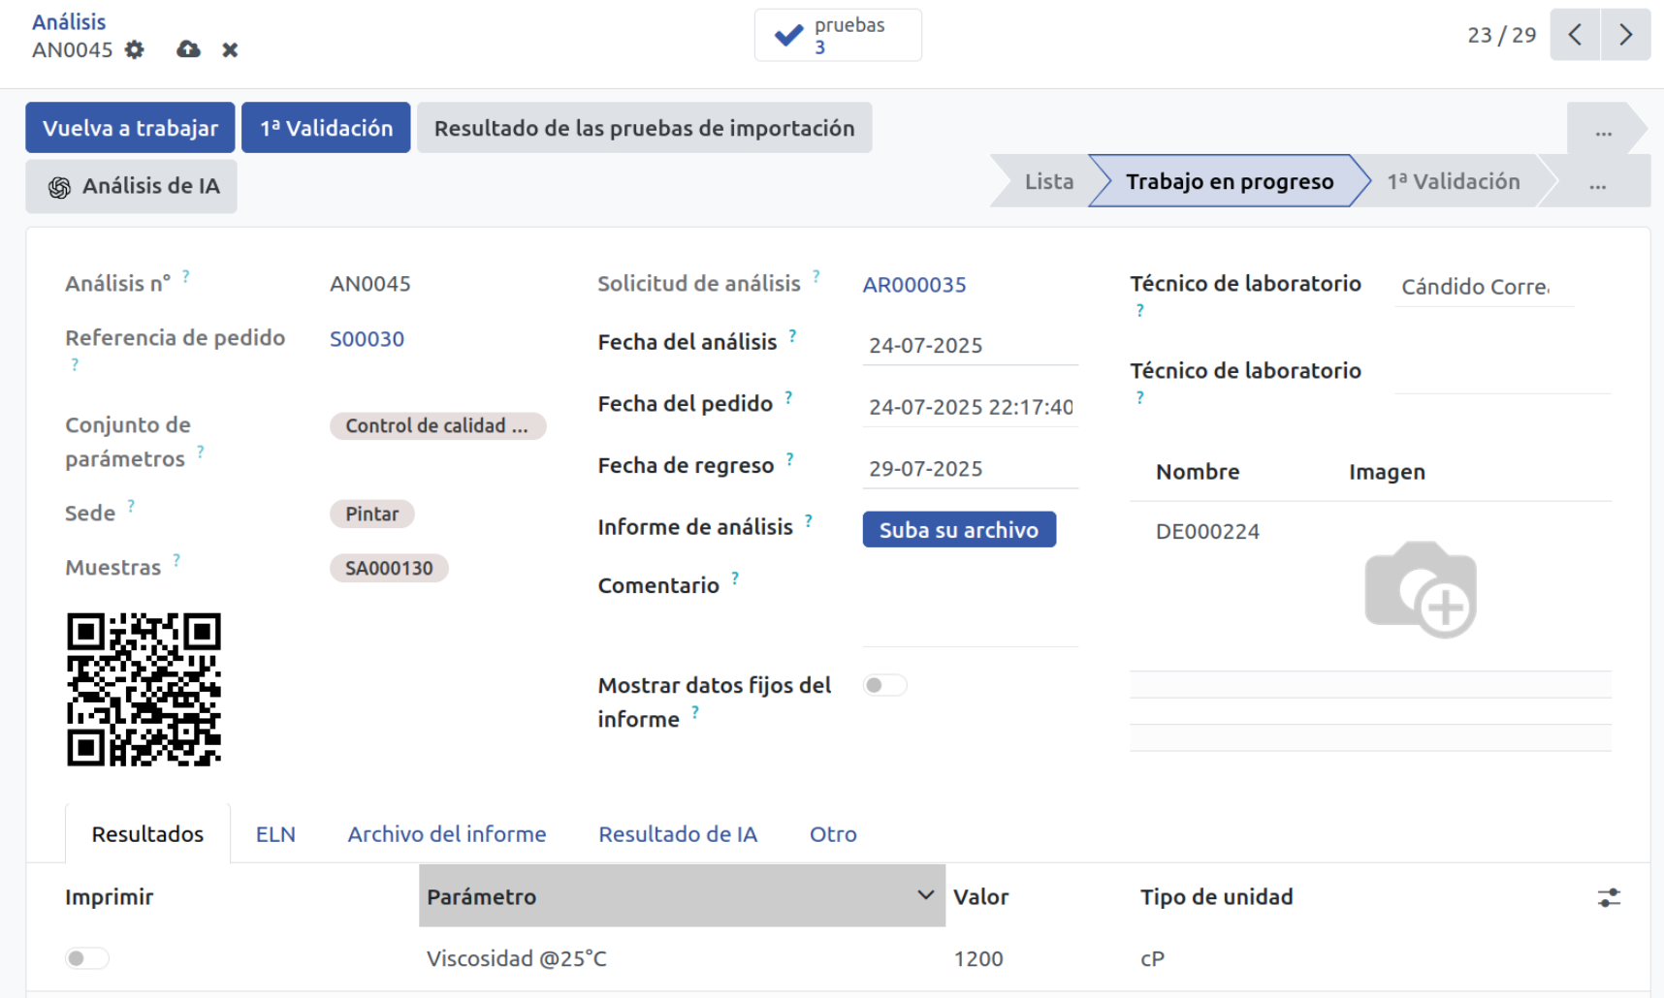Open the top-right more actions ellipsis

click(1603, 129)
